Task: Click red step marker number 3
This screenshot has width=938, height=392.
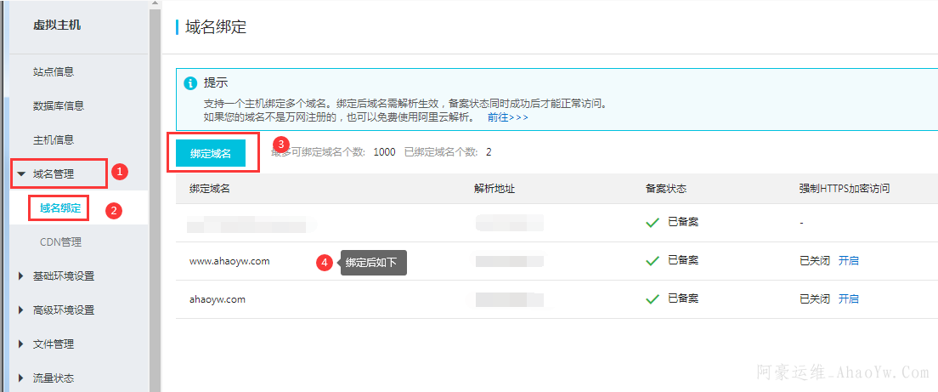Action: pyautogui.click(x=283, y=144)
